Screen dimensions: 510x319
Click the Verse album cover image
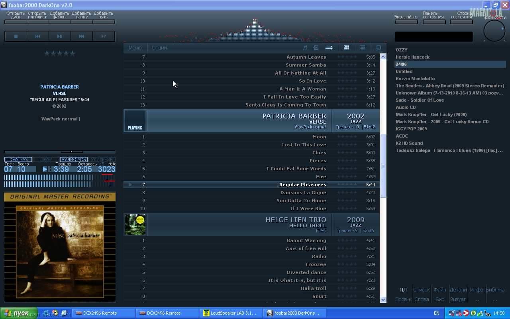pyautogui.click(x=60, y=247)
